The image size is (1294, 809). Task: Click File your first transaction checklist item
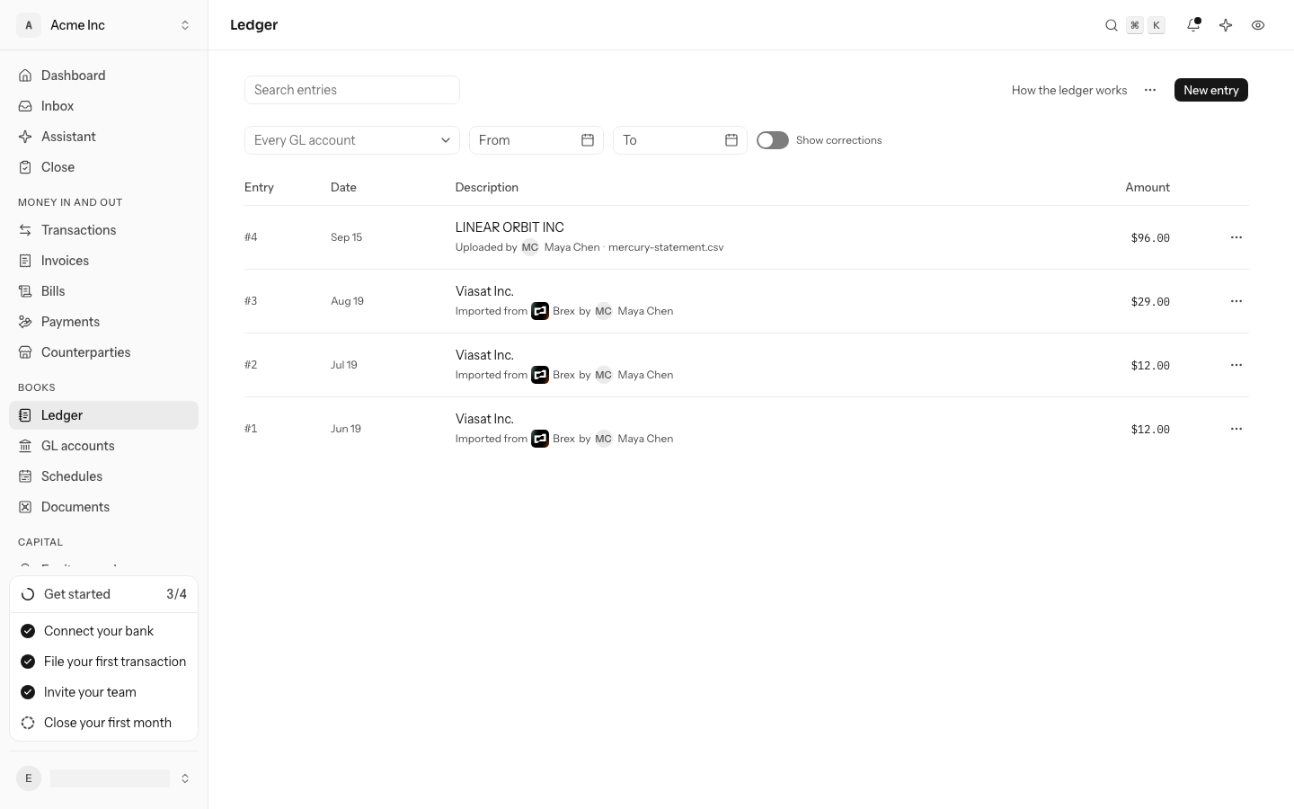pos(103,662)
